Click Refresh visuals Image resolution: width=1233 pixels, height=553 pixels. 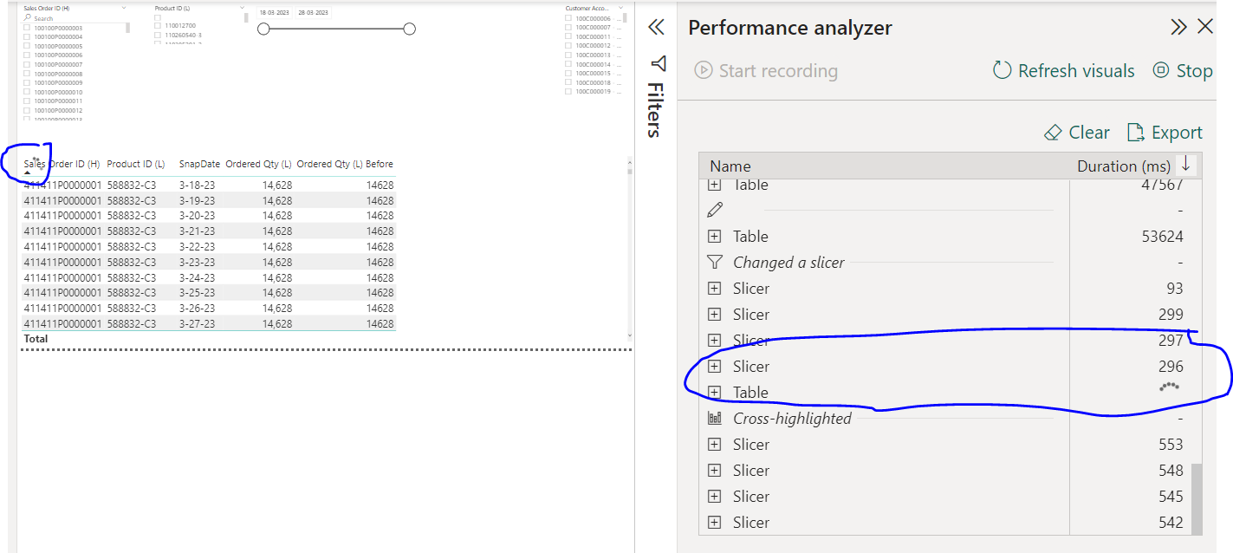coord(1063,71)
